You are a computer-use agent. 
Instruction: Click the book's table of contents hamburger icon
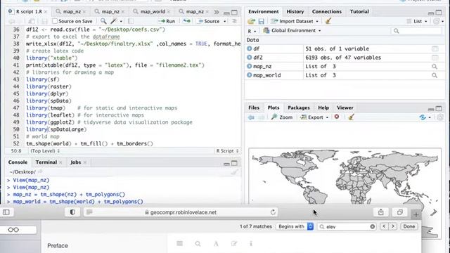point(180,244)
